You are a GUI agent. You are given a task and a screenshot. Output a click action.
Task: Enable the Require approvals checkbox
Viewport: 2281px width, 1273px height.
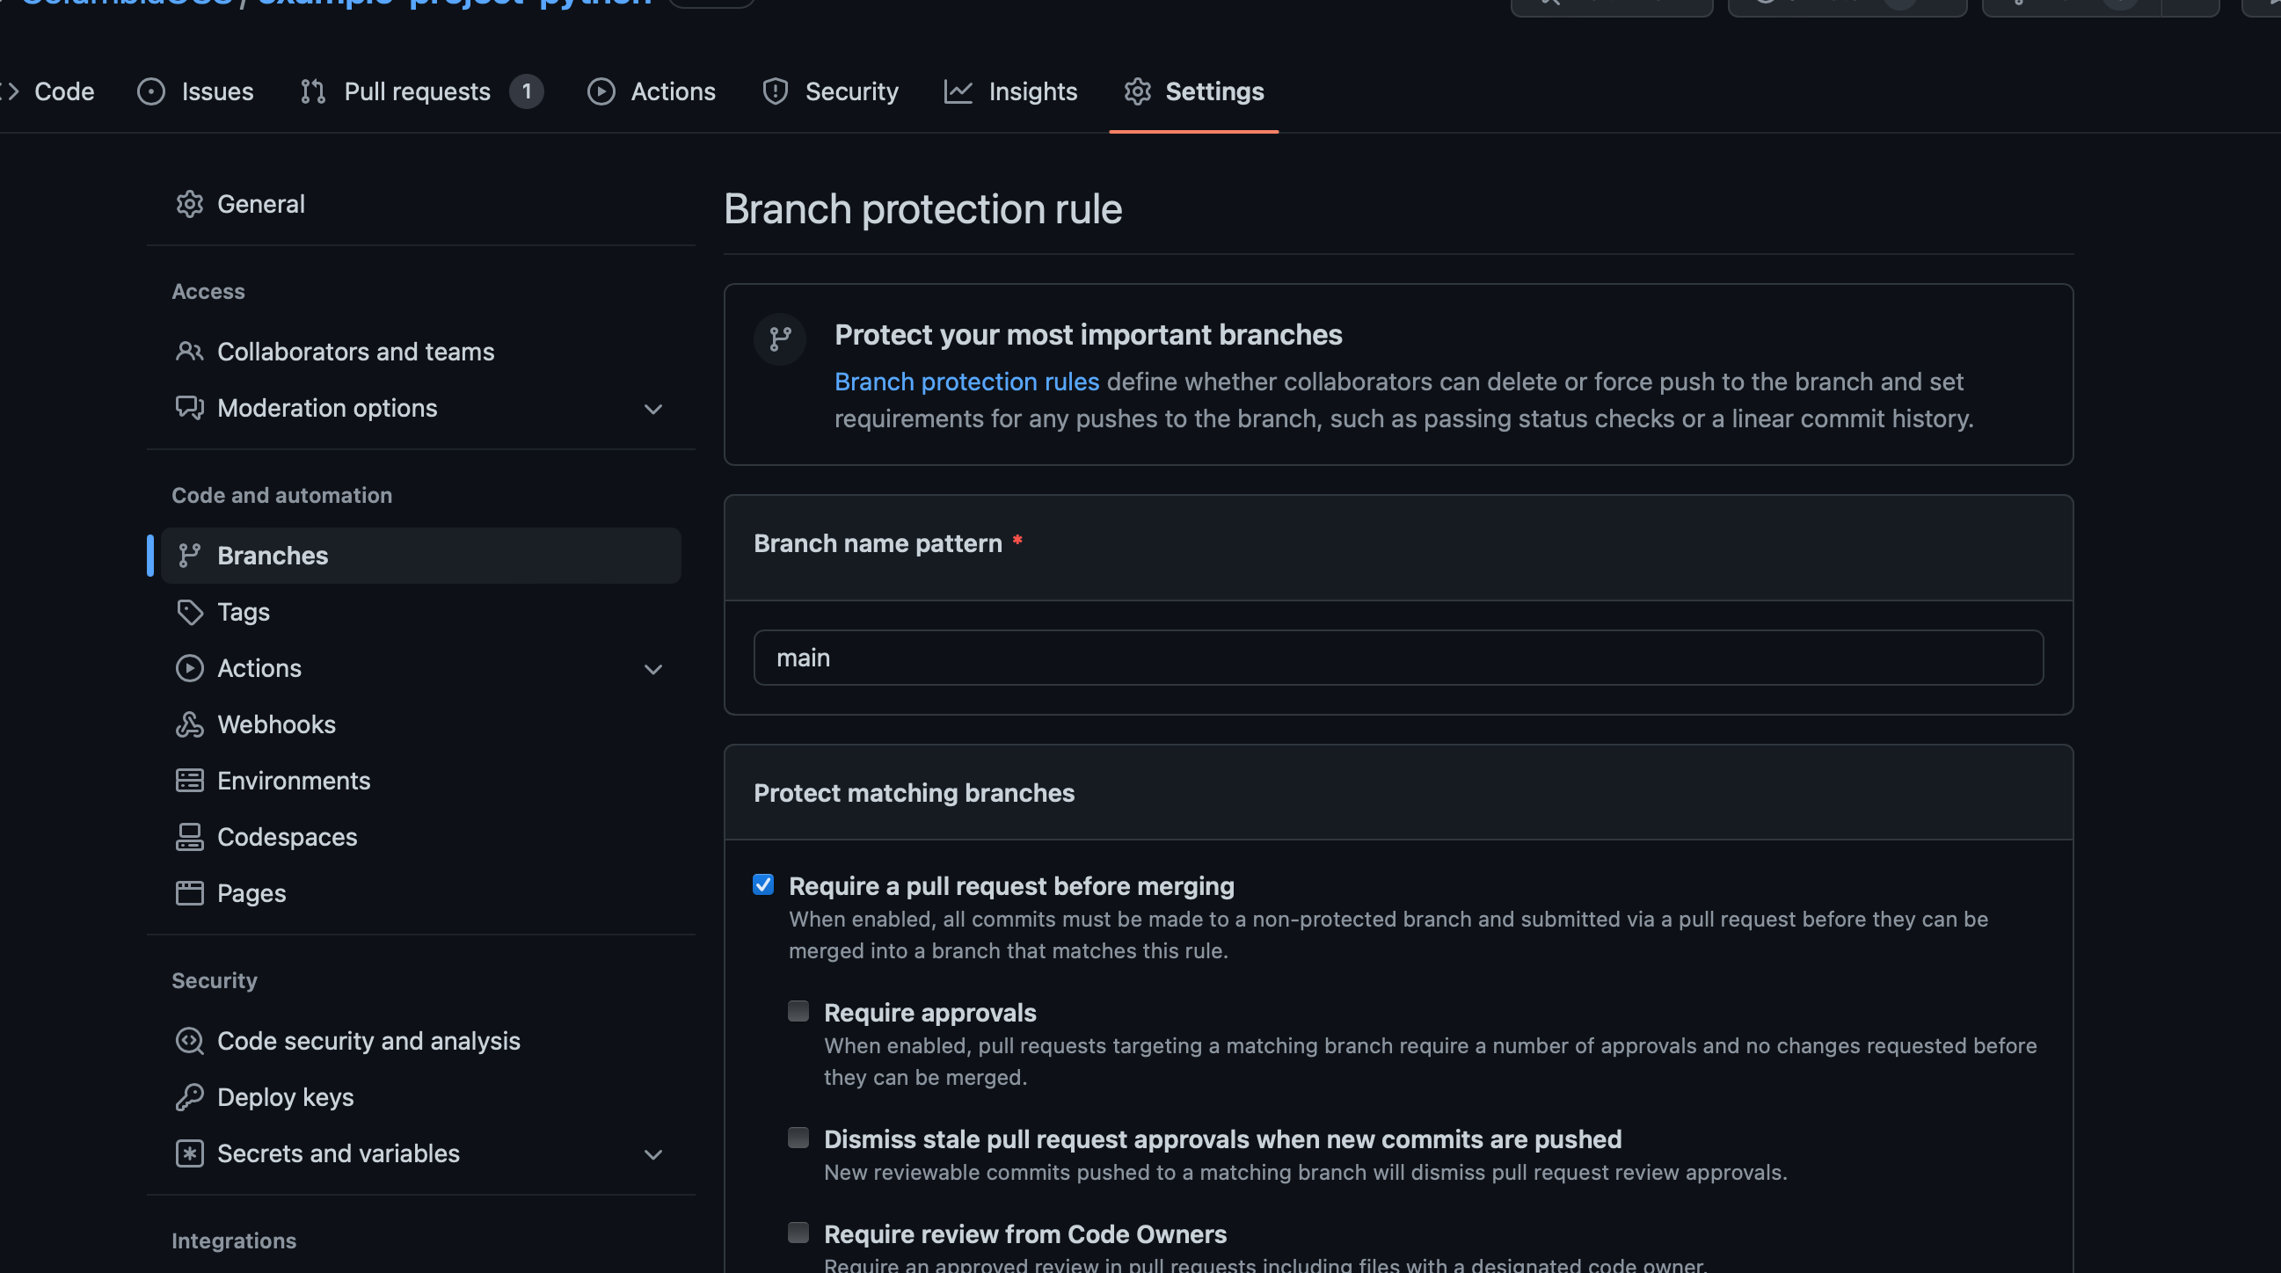click(x=798, y=1011)
